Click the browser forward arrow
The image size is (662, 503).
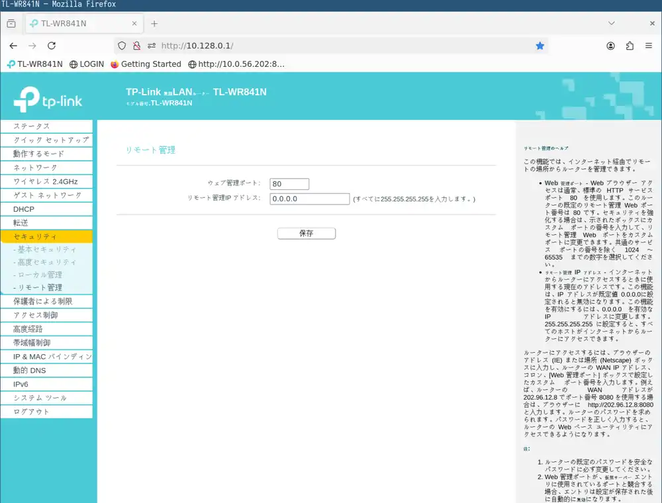pos(32,46)
